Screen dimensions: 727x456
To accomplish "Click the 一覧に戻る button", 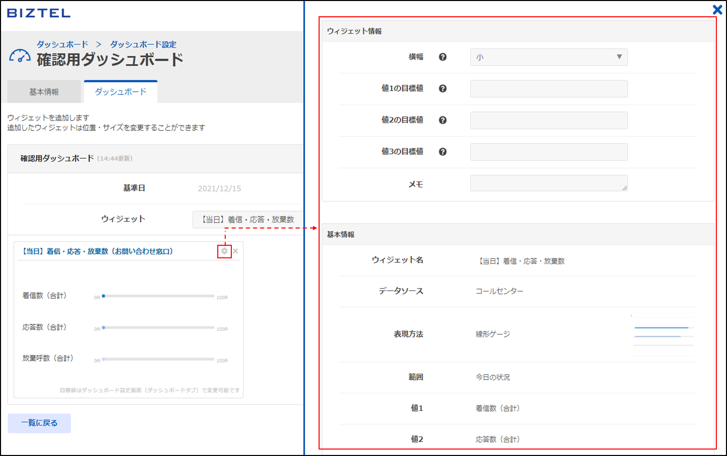I will click(39, 423).
